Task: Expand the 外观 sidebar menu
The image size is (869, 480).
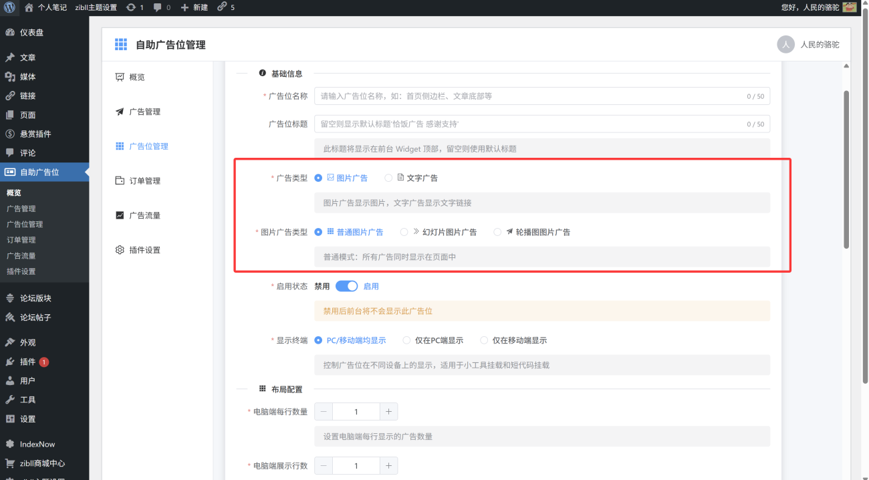Action: click(x=27, y=342)
